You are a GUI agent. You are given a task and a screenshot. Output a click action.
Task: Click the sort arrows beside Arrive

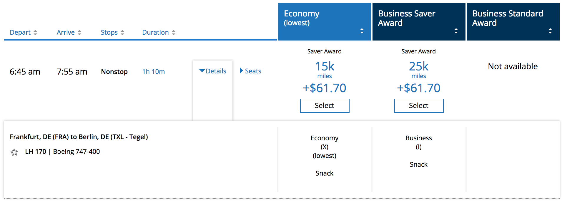(x=79, y=33)
